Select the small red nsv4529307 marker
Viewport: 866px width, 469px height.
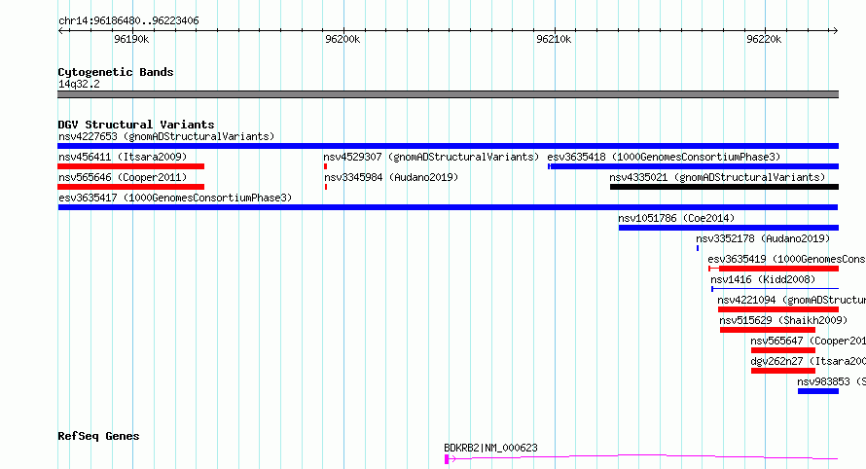click(325, 166)
